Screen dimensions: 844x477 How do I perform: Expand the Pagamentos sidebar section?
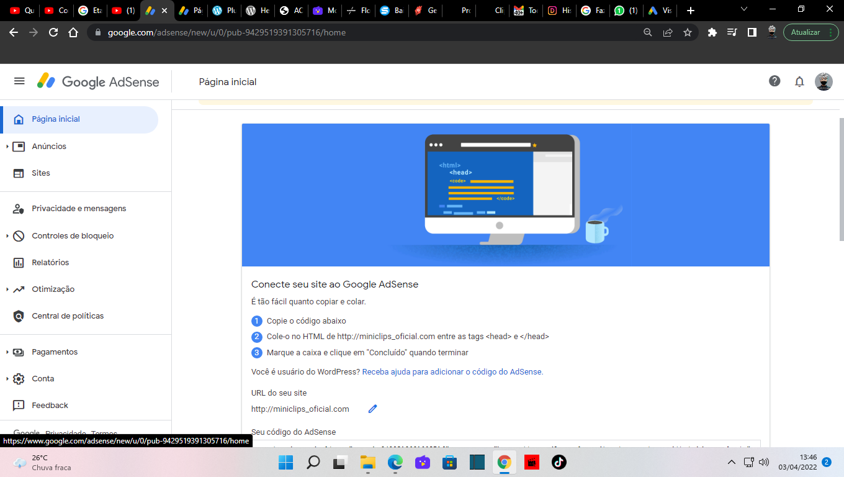pos(7,352)
